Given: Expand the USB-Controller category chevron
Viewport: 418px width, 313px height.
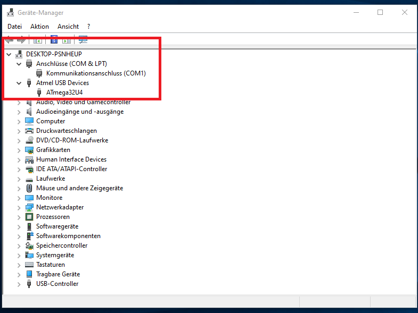Looking at the screenshot, I should [x=19, y=284].
